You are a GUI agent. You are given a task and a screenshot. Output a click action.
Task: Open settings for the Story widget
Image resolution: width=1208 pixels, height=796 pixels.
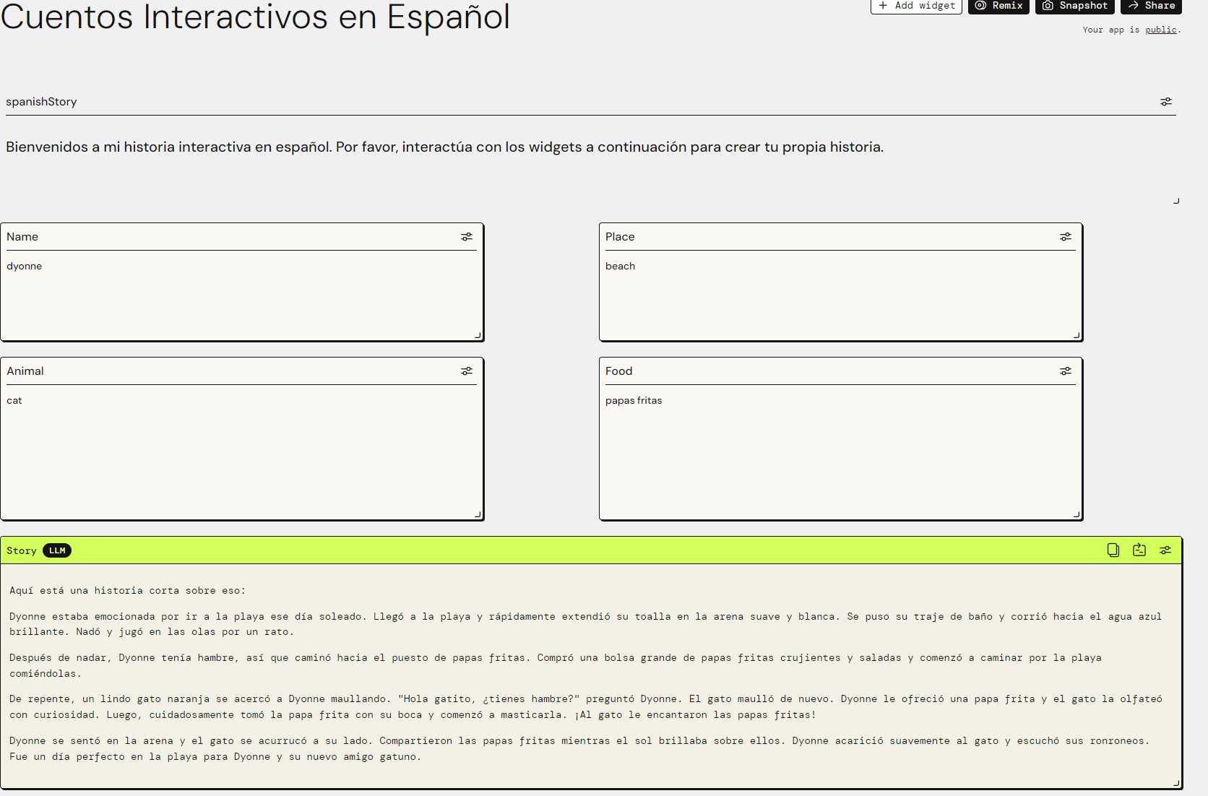[1165, 550]
